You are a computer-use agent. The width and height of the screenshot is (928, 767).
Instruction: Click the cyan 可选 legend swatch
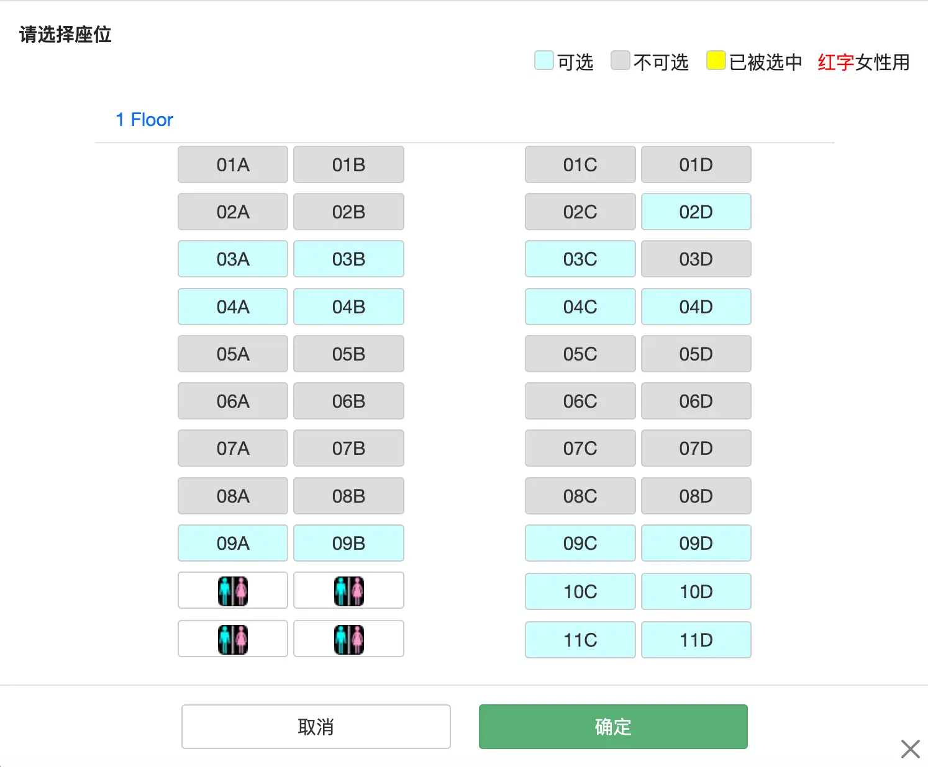[544, 61]
